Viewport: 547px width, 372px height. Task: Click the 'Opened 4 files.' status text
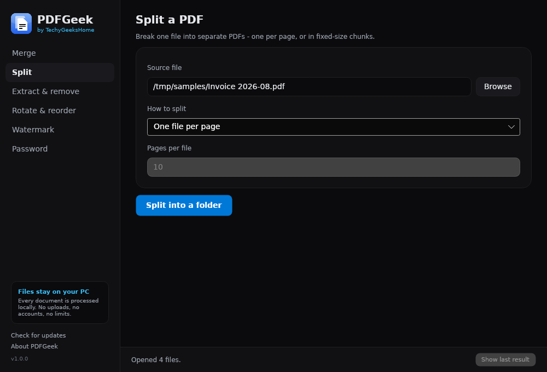pyautogui.click(x=156, y=360)
